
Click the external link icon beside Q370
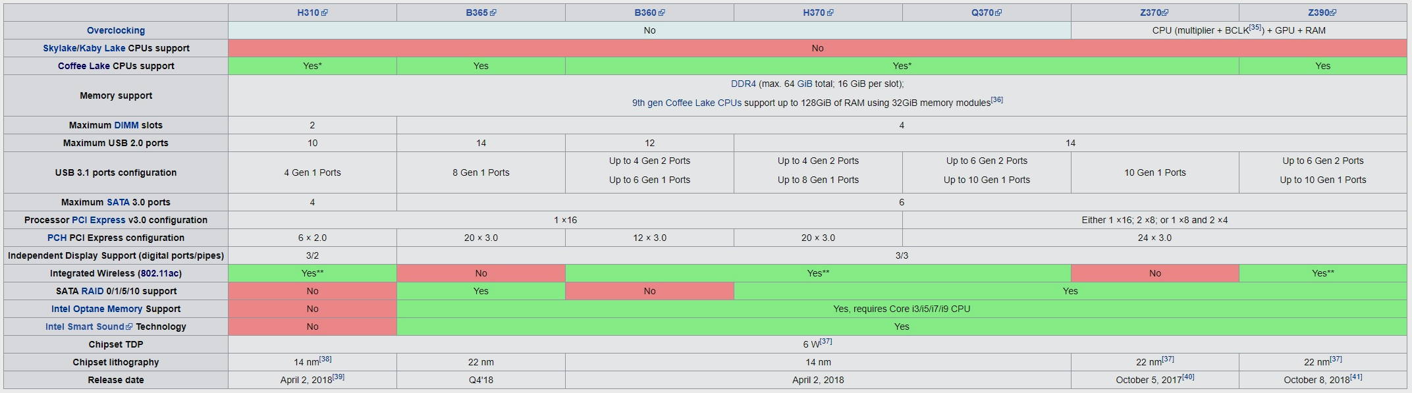pos(998,13)
